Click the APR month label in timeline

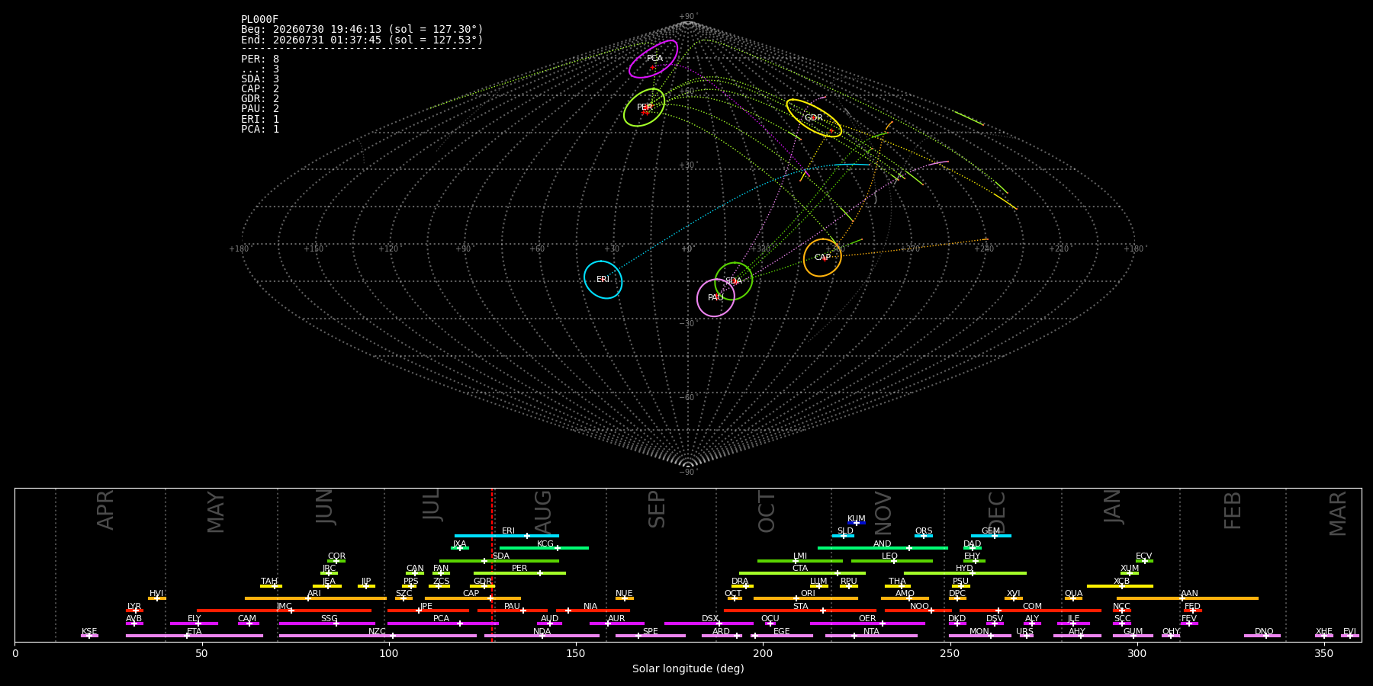coord(105,510)
